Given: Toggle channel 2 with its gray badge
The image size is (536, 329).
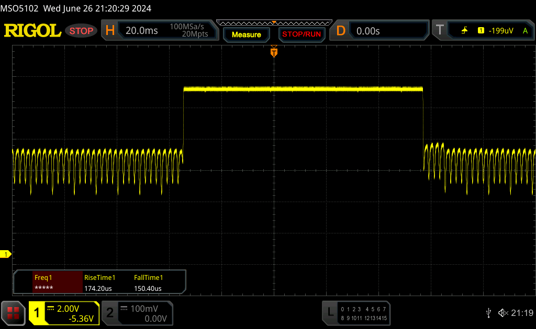Looking at the screenshot, I should tap(110, 313).
